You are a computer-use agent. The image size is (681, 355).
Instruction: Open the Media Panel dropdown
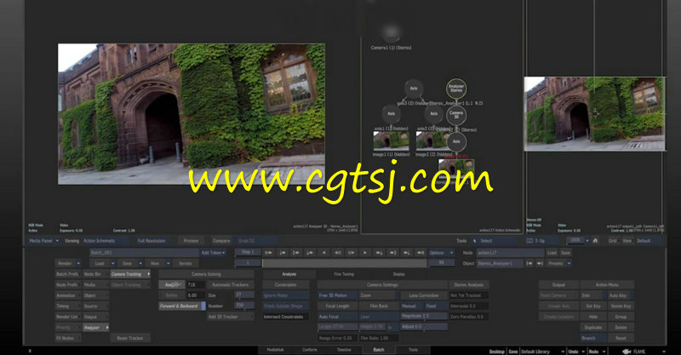pos(43,241)
